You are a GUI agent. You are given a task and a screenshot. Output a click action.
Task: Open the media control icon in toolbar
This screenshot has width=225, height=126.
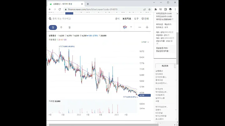160,9
